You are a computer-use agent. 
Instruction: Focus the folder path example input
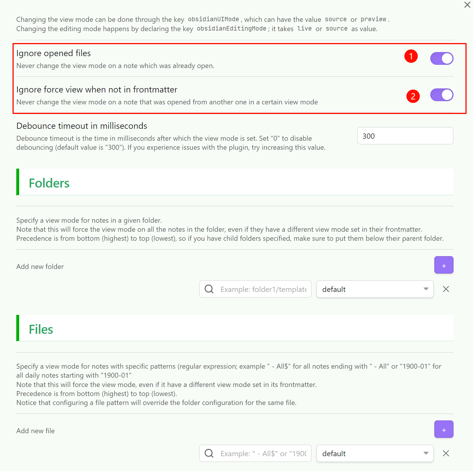pyautogui.click(x=263, y=289)
